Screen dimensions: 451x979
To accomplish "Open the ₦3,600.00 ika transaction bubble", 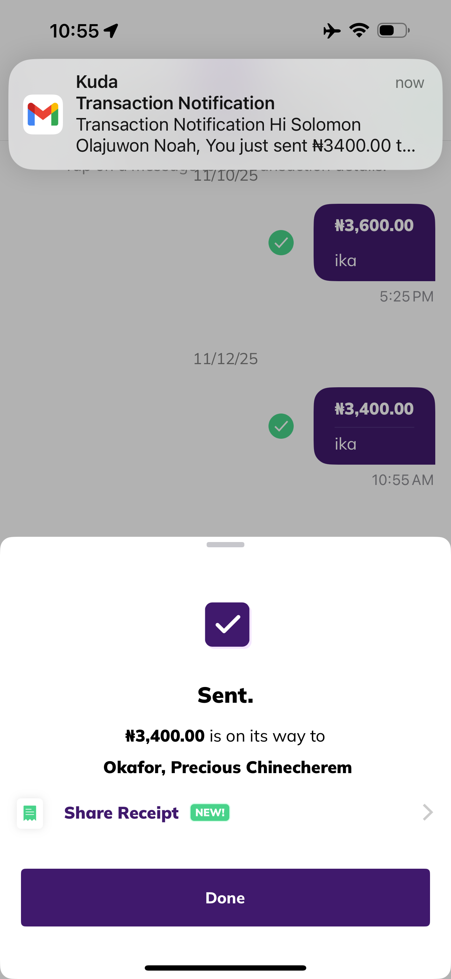I will [x=374, y=242].
